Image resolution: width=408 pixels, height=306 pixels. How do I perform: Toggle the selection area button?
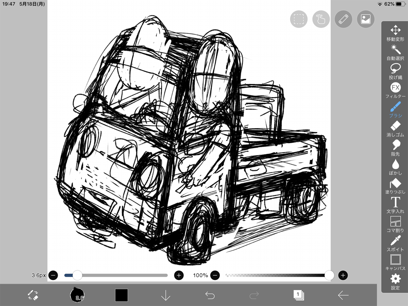coord(299,19)
